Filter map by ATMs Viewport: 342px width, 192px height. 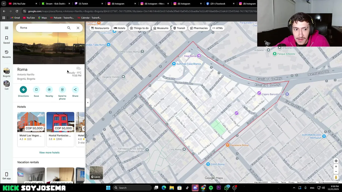pyautogui.click(x=217, y=28)
